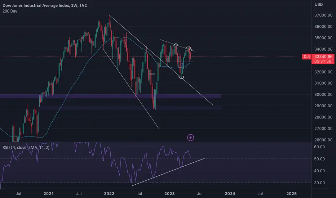Click the 35000.00 price axis label
The height and width of the screenshot is (198, 336).
tap(323, 38)
